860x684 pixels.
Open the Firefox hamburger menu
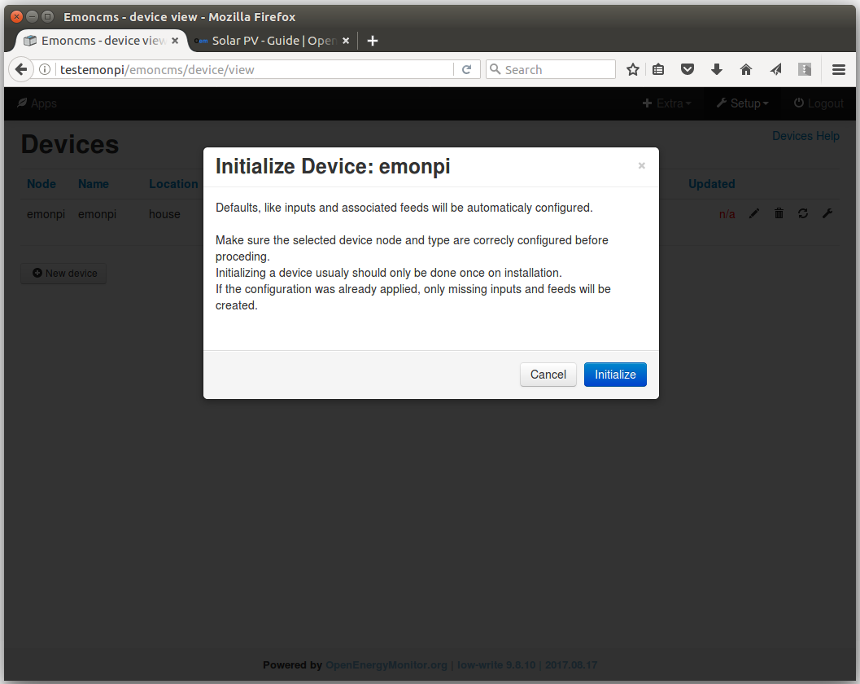click(x=839, y=70)
